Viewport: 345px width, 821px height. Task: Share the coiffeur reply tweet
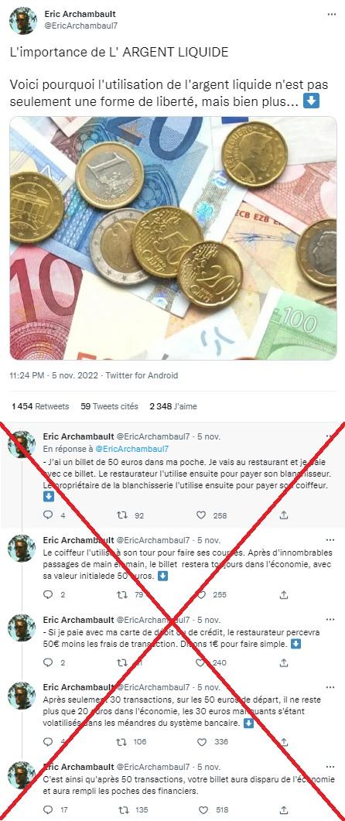tap(284, 594)
